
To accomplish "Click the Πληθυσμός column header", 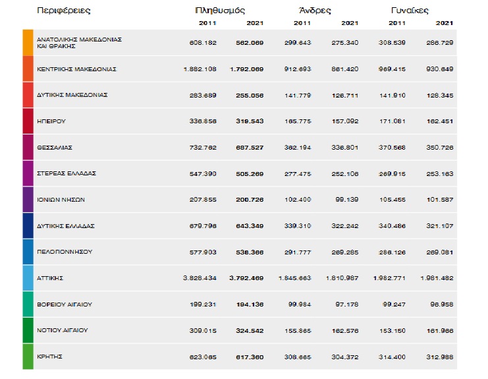I will point(221,11).
